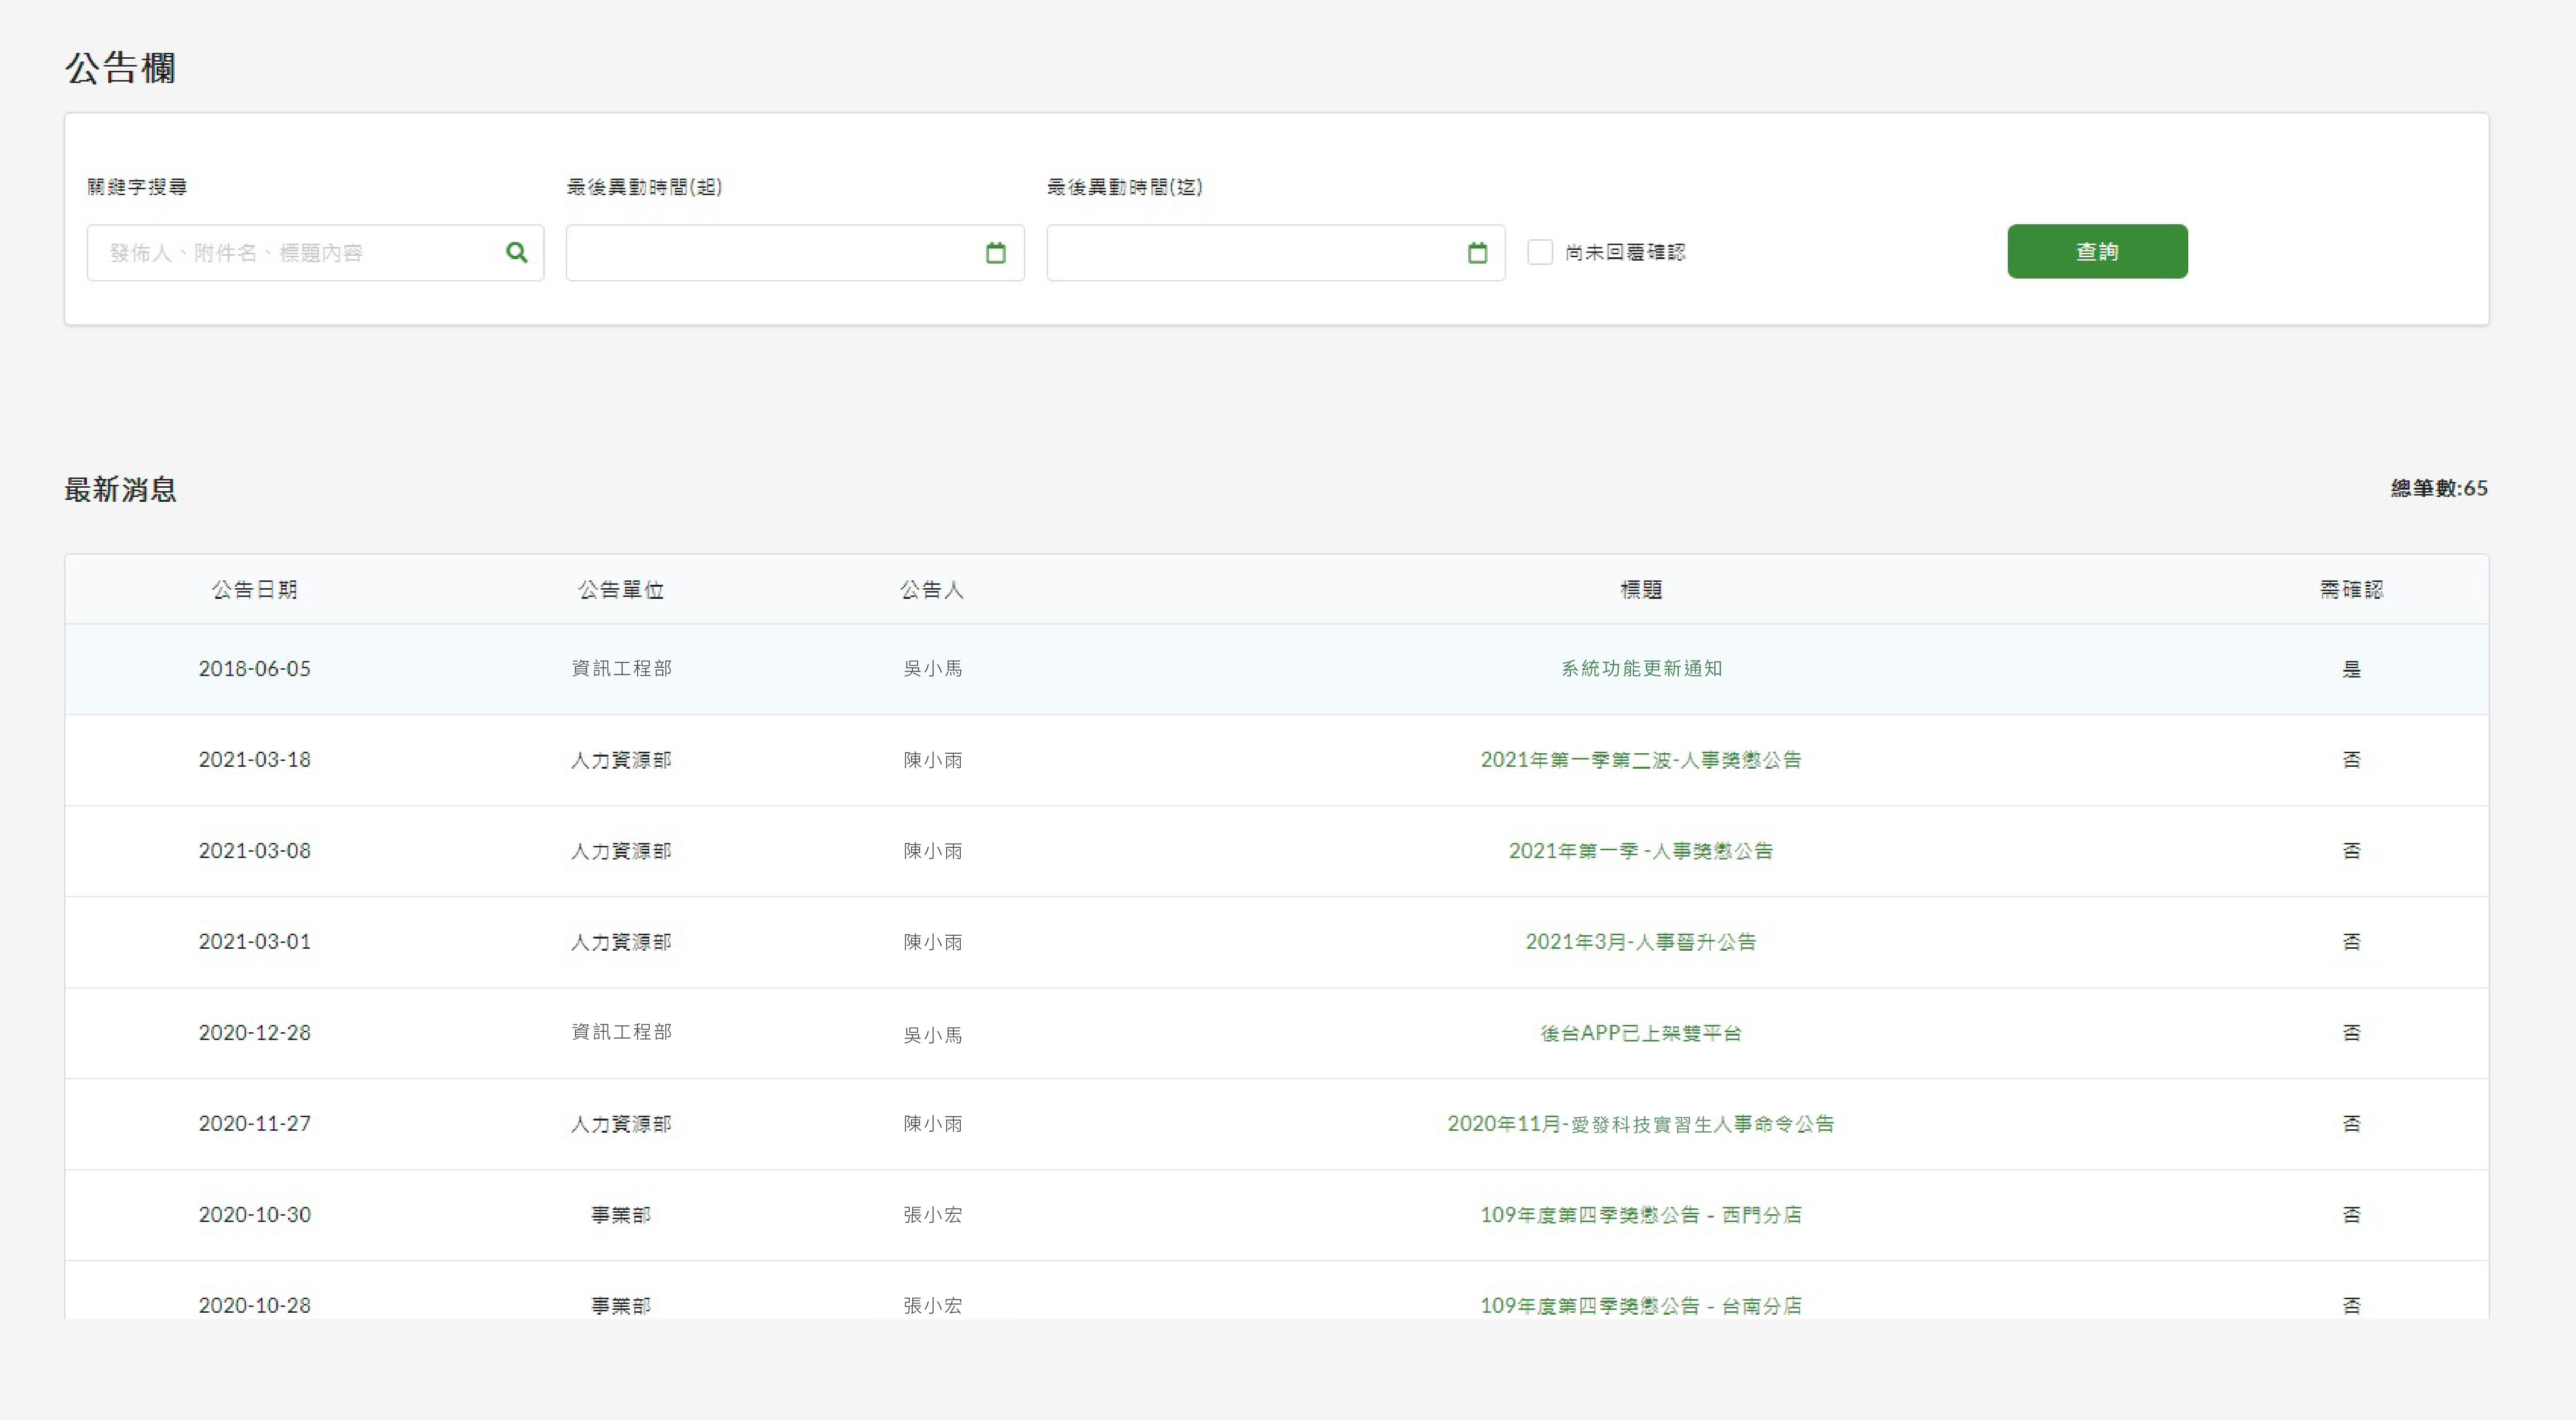The image size is (2576, 1420).
Task: Click the magnifier search icon
Action: 516,252
